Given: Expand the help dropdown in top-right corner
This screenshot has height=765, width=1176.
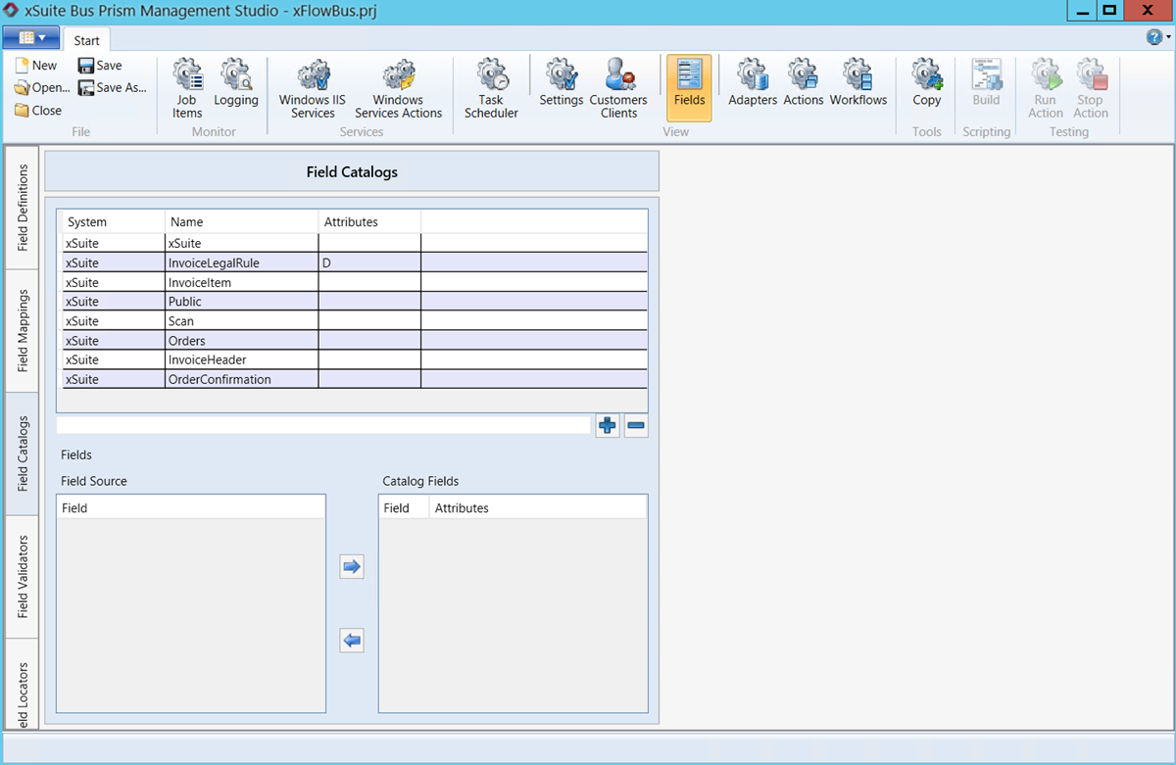Looking at the screenshot, I should click(x=1158, y=37).
